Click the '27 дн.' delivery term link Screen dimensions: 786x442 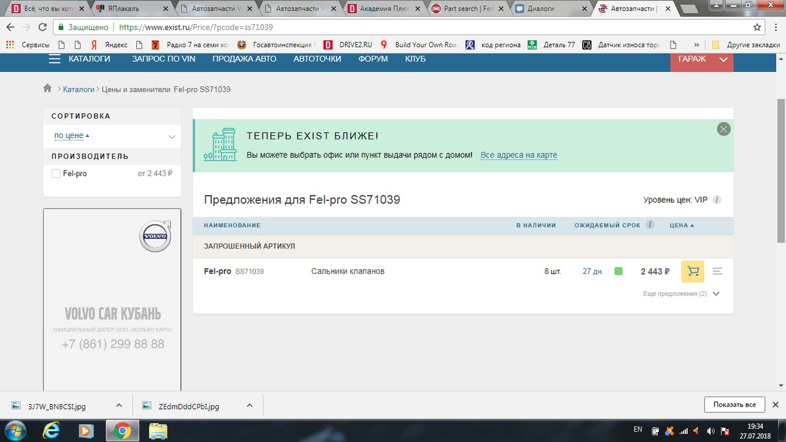pyautogui.click(x=593, y=271)
